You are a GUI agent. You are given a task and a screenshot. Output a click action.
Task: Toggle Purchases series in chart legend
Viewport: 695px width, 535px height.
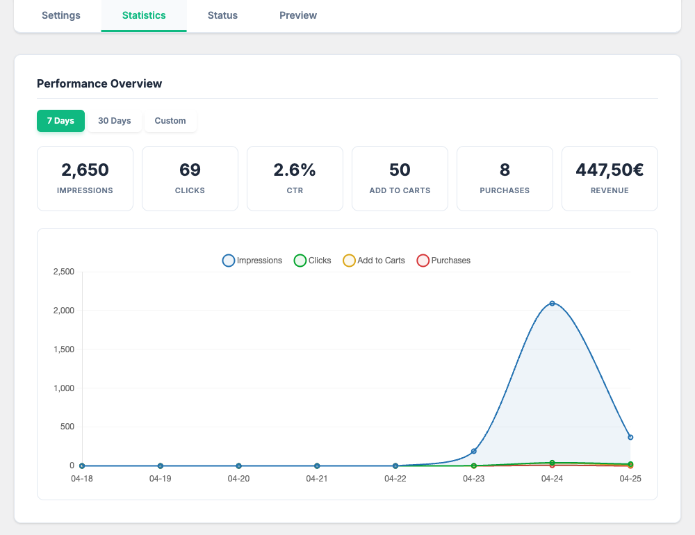click(443, 261)
